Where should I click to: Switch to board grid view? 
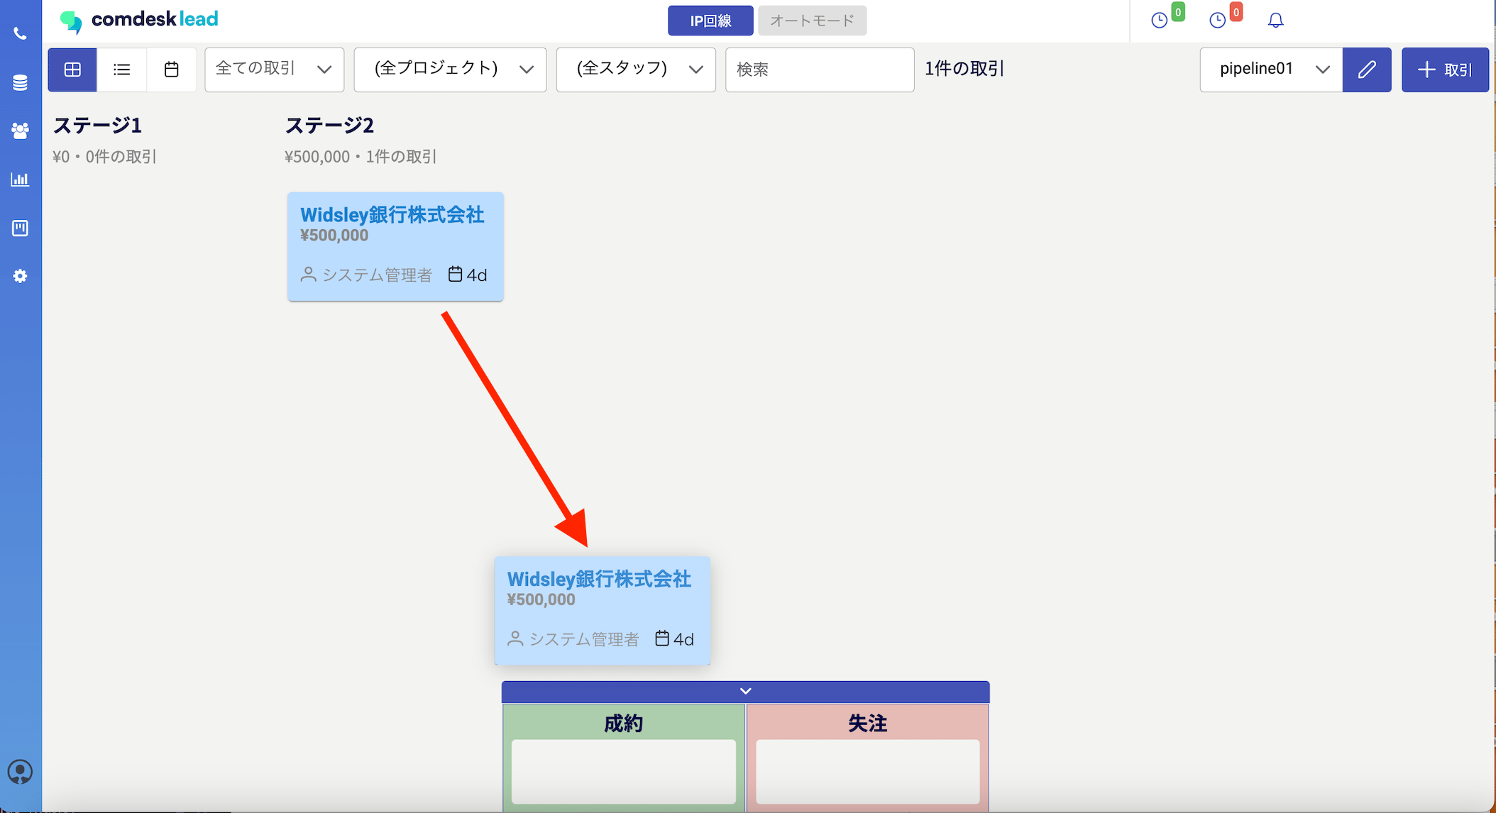[72, 70]
